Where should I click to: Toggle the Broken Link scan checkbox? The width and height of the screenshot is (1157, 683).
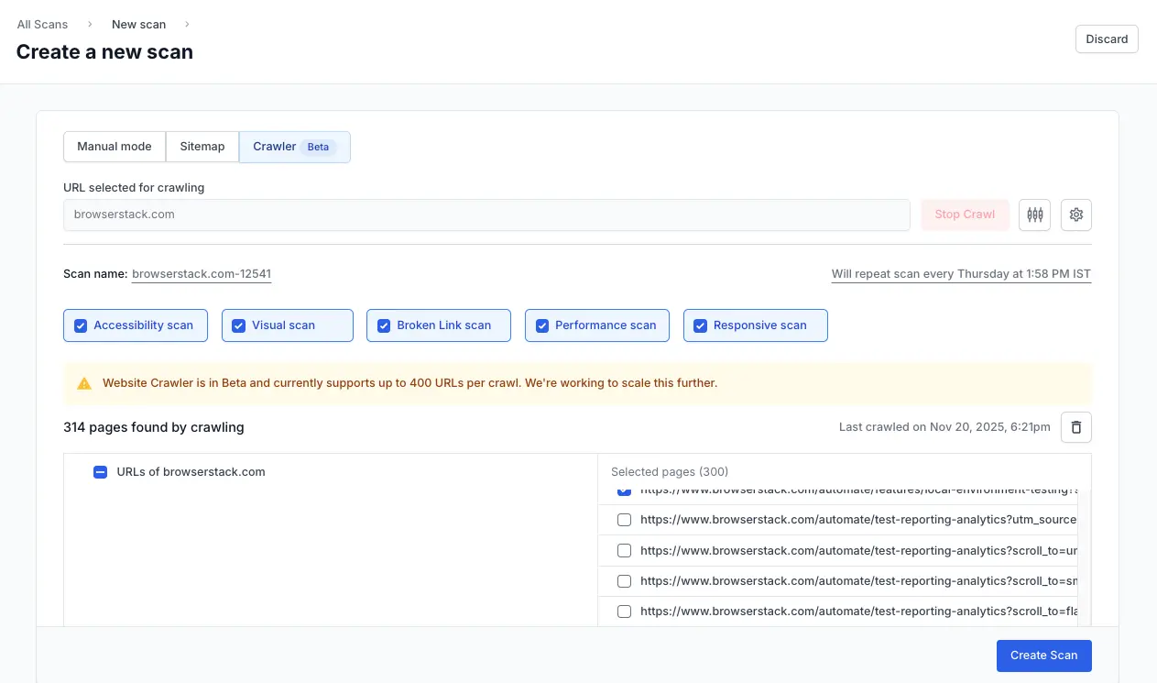pyautogui.click(x=383, y=325)
